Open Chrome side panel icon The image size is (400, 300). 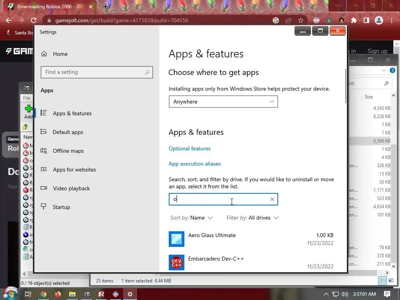[366, 20]
